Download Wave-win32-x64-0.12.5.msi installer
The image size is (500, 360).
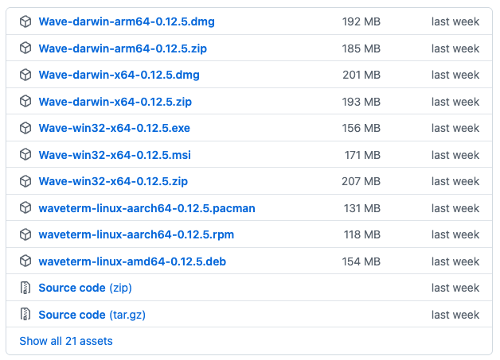pos(115,155)
